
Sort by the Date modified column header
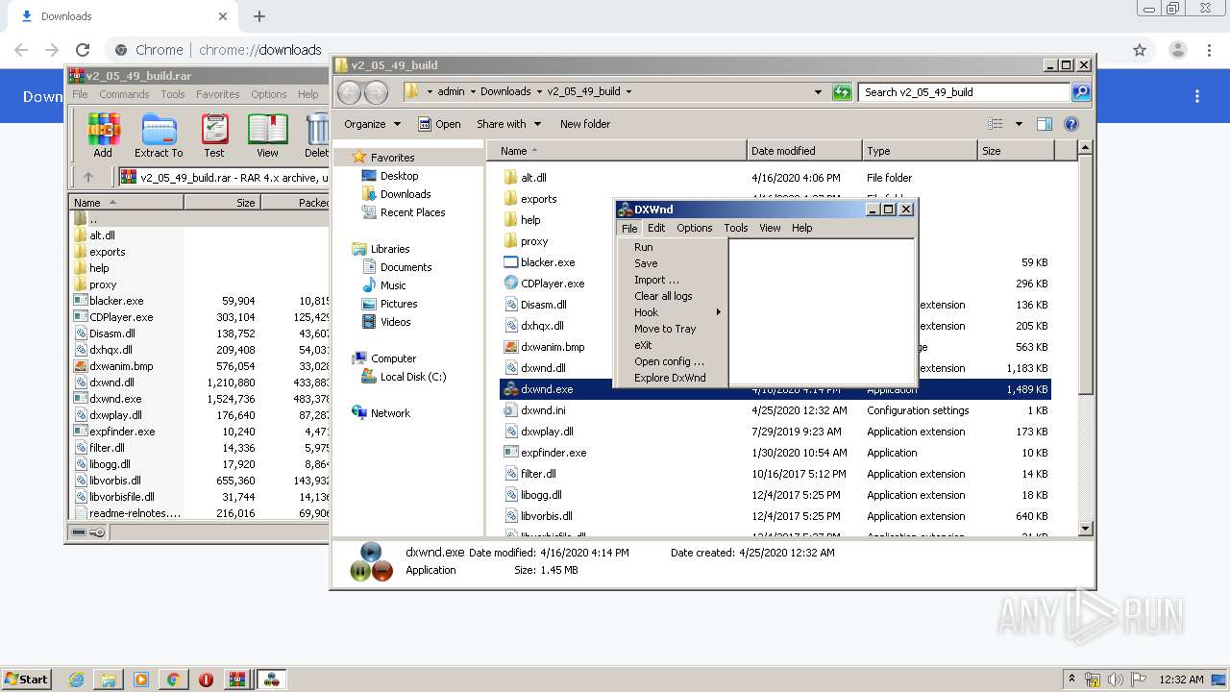tap(804, 151)
